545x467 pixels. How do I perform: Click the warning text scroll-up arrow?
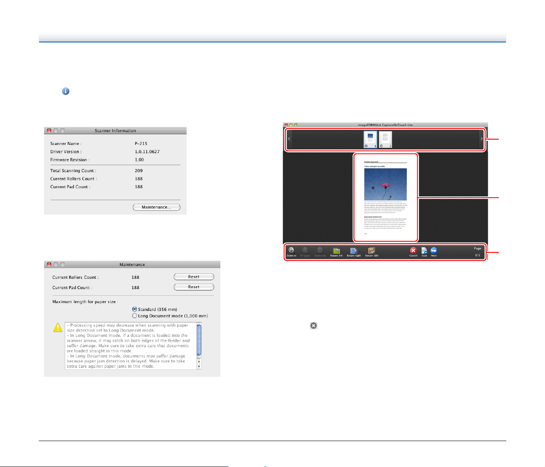pyautogui.click(x=199, y=362)
